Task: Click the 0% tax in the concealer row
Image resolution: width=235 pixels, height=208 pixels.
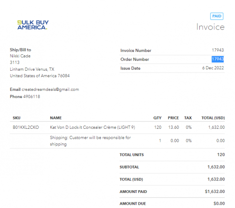Action: click(188, 127)
